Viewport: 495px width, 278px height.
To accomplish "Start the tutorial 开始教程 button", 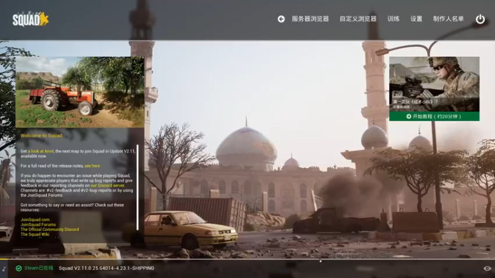I will [x=434, y=116].
